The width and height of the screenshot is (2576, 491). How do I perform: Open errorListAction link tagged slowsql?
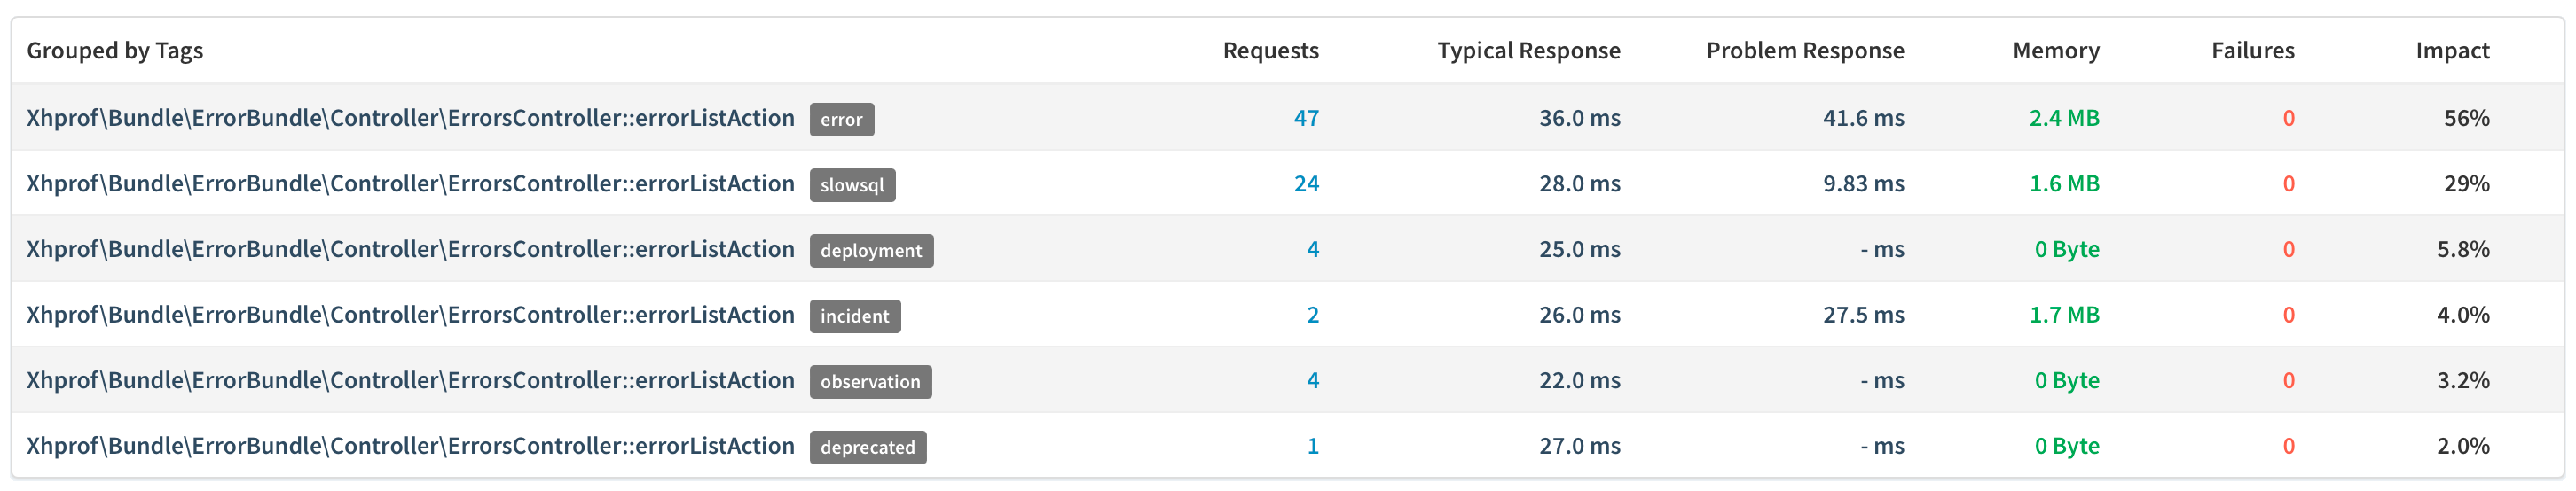410,184
